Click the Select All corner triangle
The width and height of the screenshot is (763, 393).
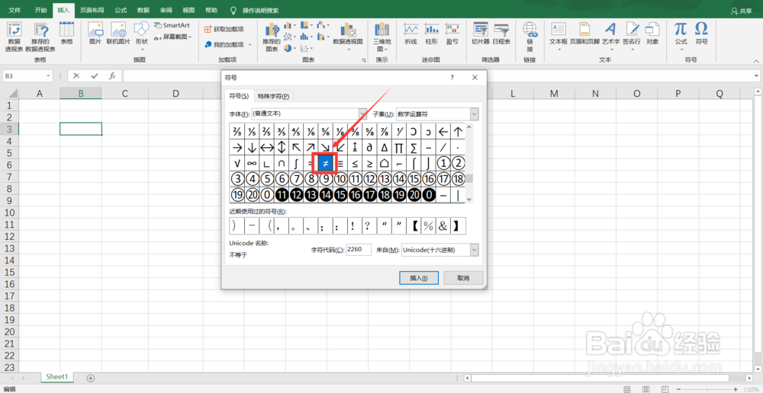click(x=11, y=93)
